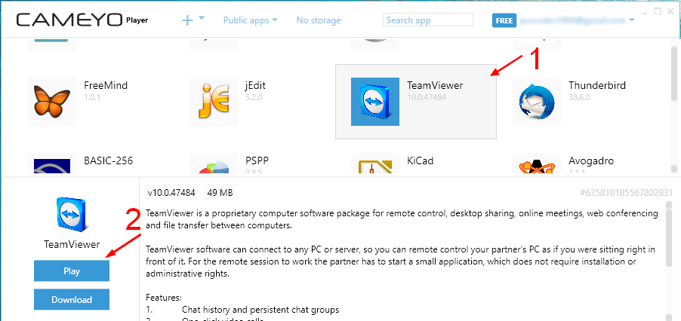The width and height of the screenshot is (681, 321).
Task: Select the BASIC-256 app icon
Action: (x=52, y=164)
